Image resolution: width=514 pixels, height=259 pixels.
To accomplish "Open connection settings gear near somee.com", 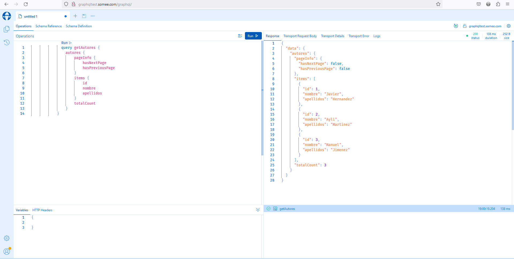I will (x=508, y=26).
